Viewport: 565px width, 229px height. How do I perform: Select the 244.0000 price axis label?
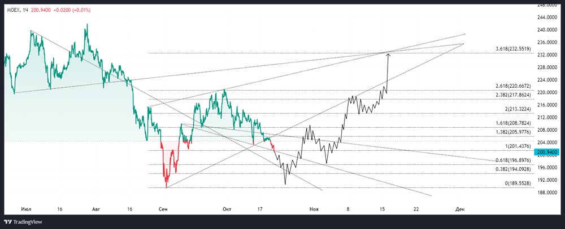[548, 17]
